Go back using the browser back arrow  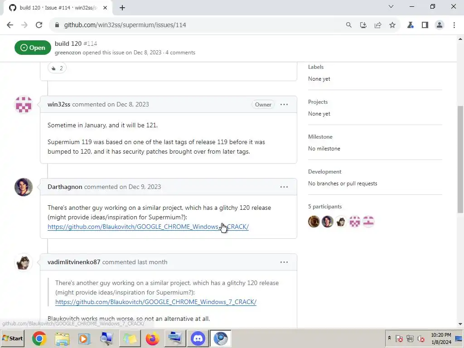pos(10,25)
